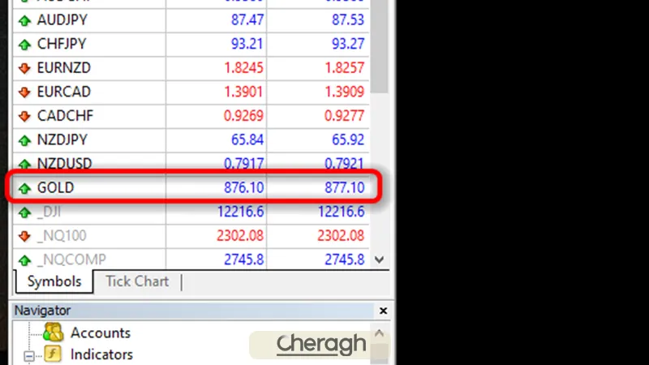Click the green up arrow beside CHFJPY

pyautogui.click(x=25, y=45)
